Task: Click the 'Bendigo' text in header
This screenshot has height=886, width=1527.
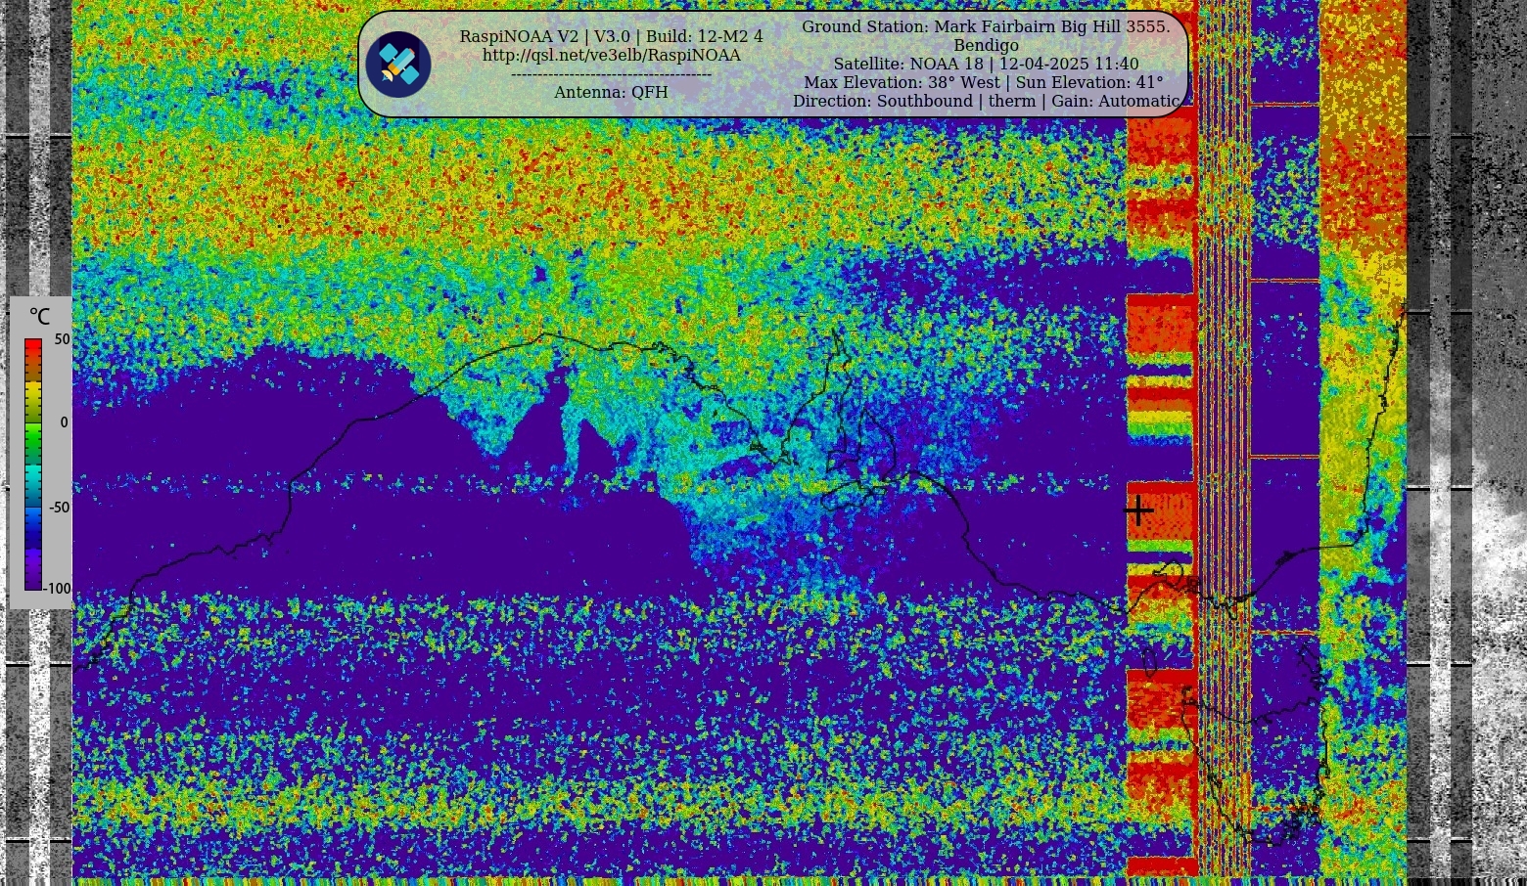Action: 986,45
